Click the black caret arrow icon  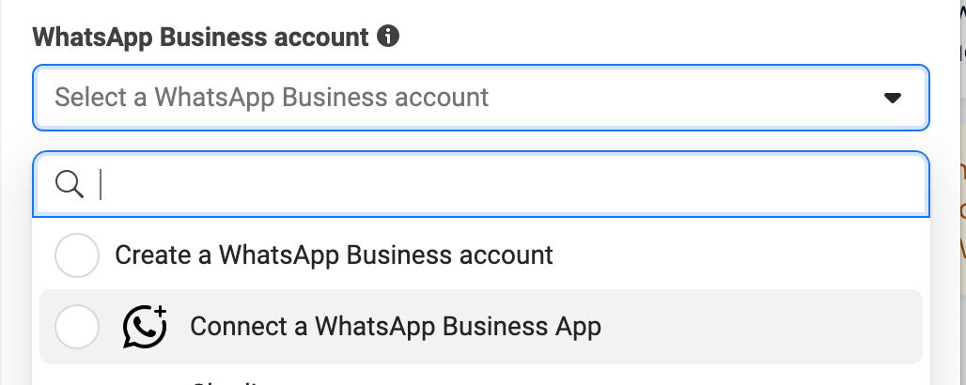point(893,98)
